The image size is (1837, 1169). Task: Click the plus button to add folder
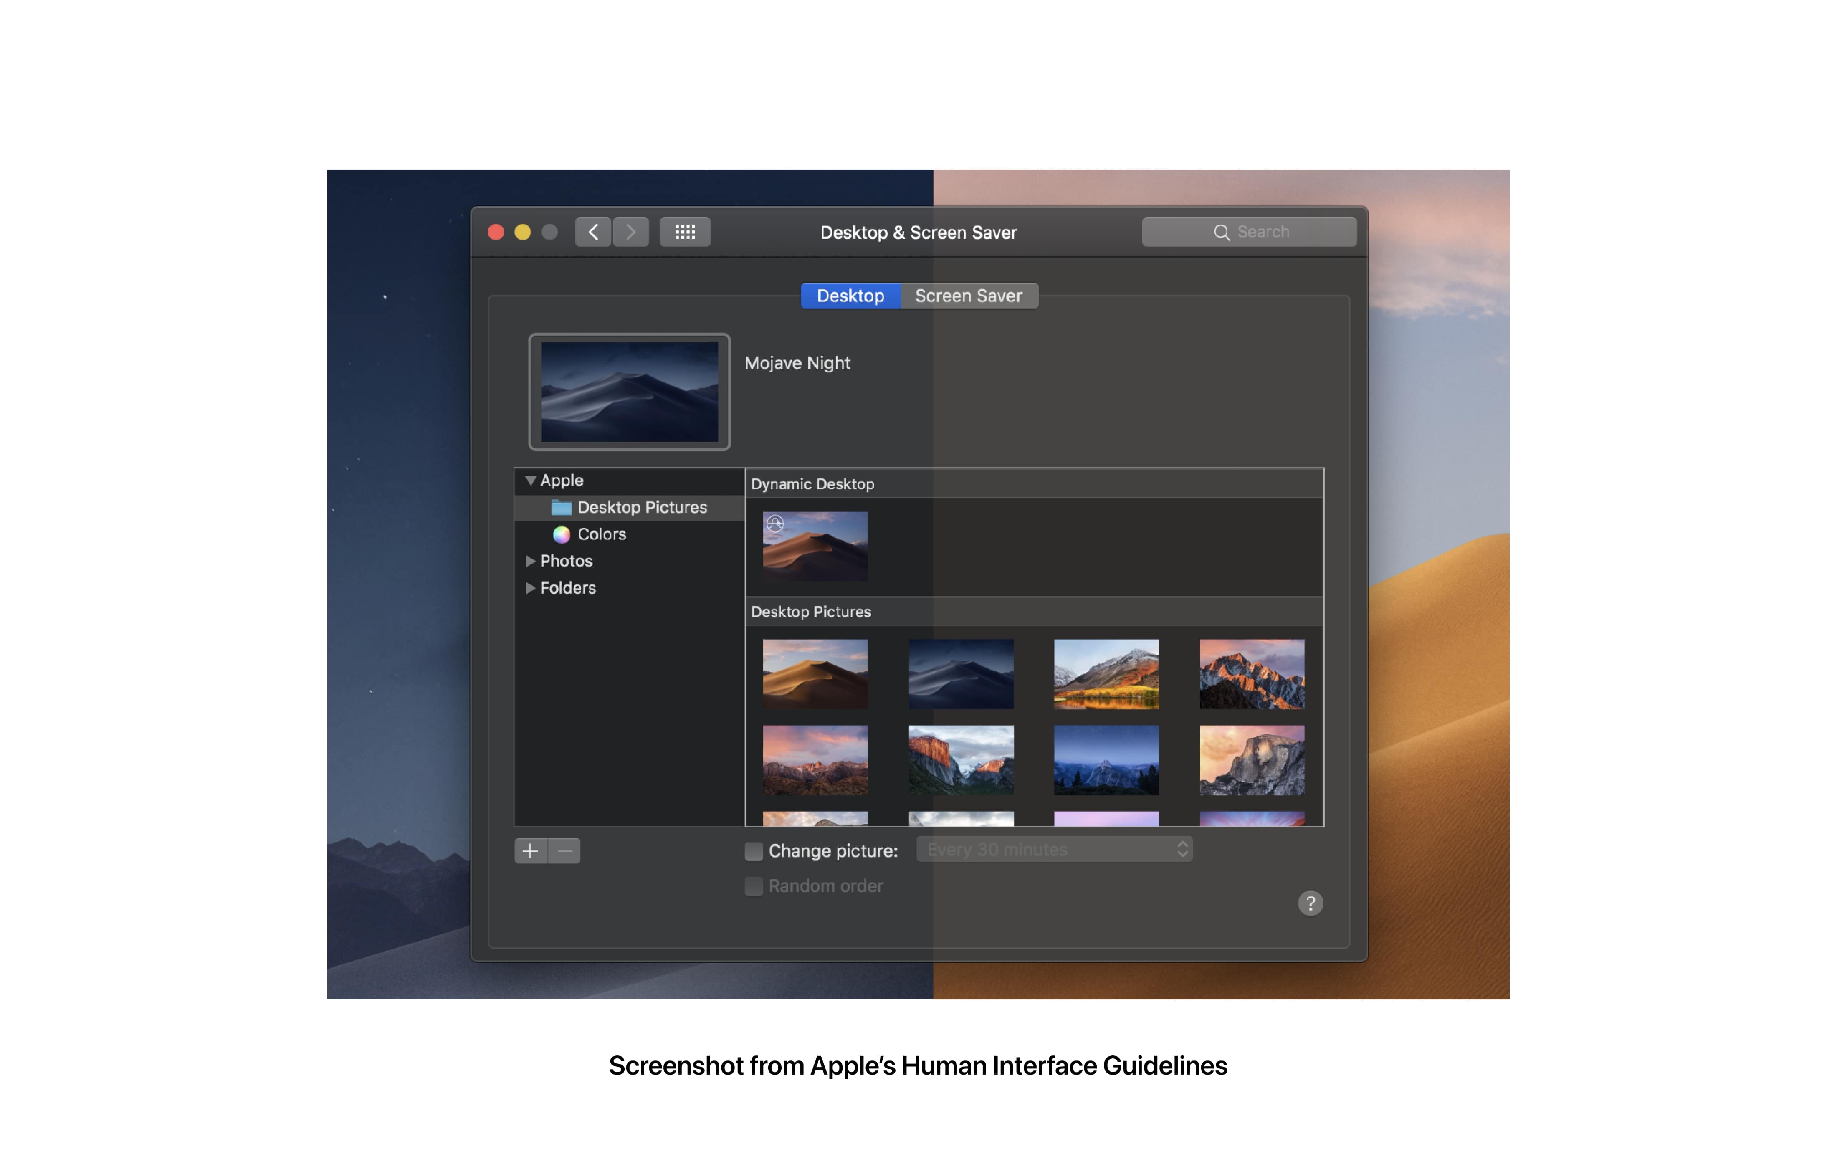click(x=530, y=851)
